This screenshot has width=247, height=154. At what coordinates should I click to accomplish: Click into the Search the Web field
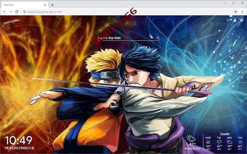click(x=129, y=38)
